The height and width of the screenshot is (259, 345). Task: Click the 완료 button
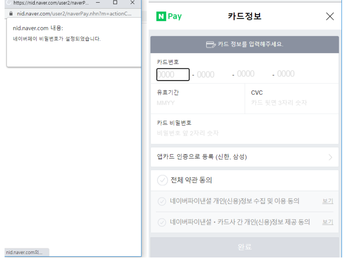tap(244, 247)
